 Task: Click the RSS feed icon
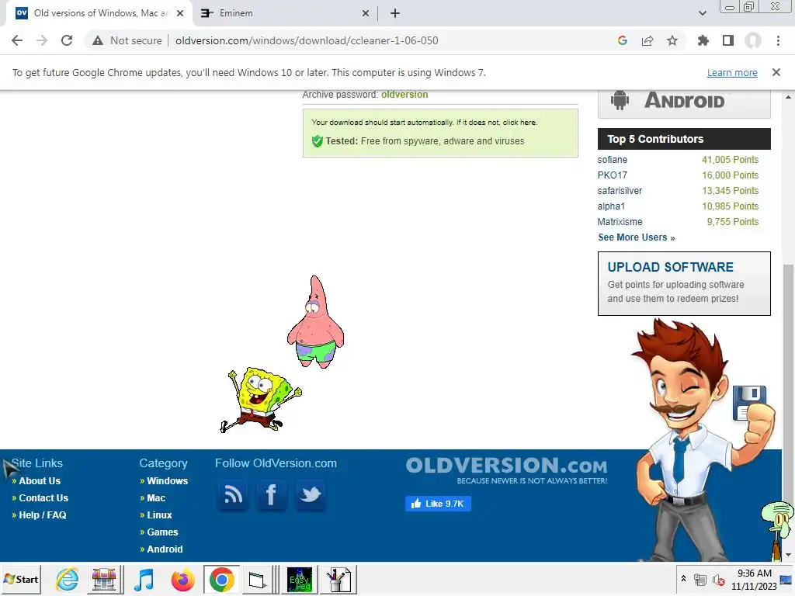pos(233,494)
